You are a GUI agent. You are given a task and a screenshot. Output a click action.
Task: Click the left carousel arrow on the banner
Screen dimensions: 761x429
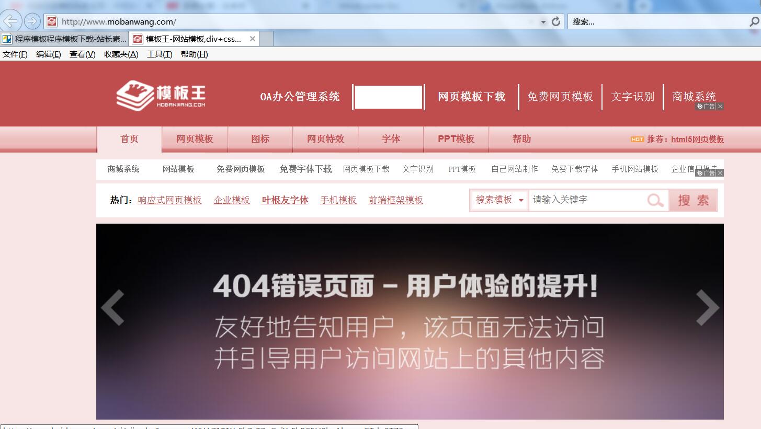click(113, 307)
